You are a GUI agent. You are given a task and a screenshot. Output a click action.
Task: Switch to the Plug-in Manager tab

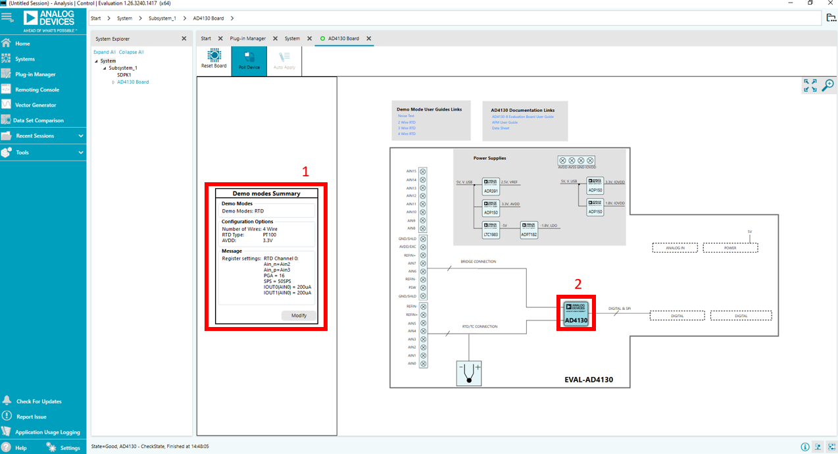247,39
